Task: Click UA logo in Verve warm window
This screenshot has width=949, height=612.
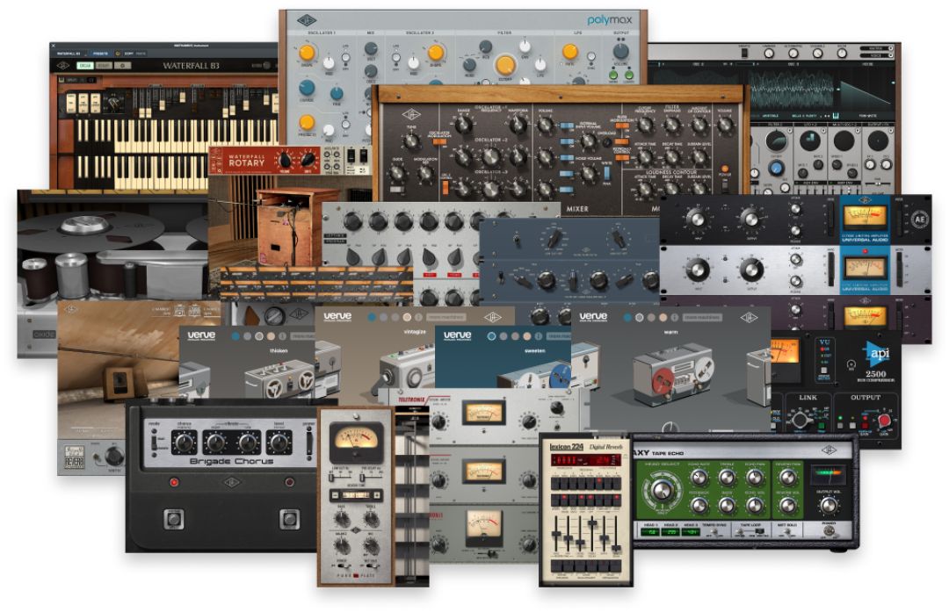Action: click(749, 317)
